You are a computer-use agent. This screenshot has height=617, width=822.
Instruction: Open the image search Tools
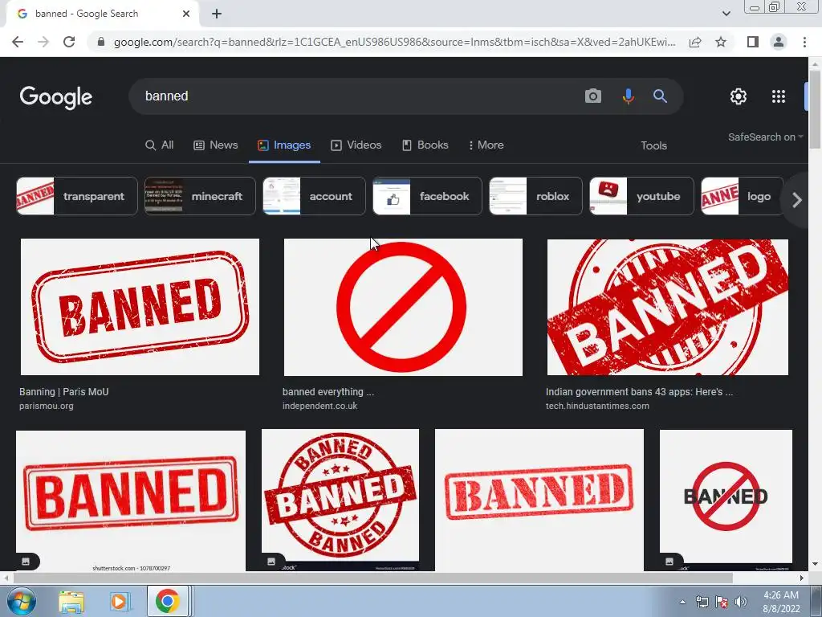point(653,146)
